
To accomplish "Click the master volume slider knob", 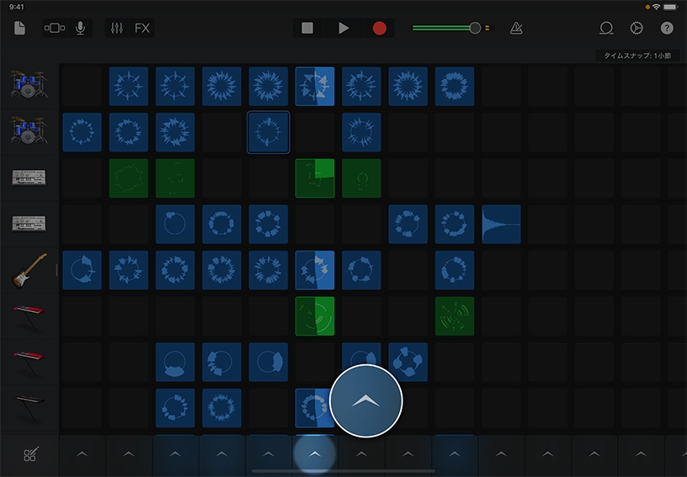I will 475,28.
